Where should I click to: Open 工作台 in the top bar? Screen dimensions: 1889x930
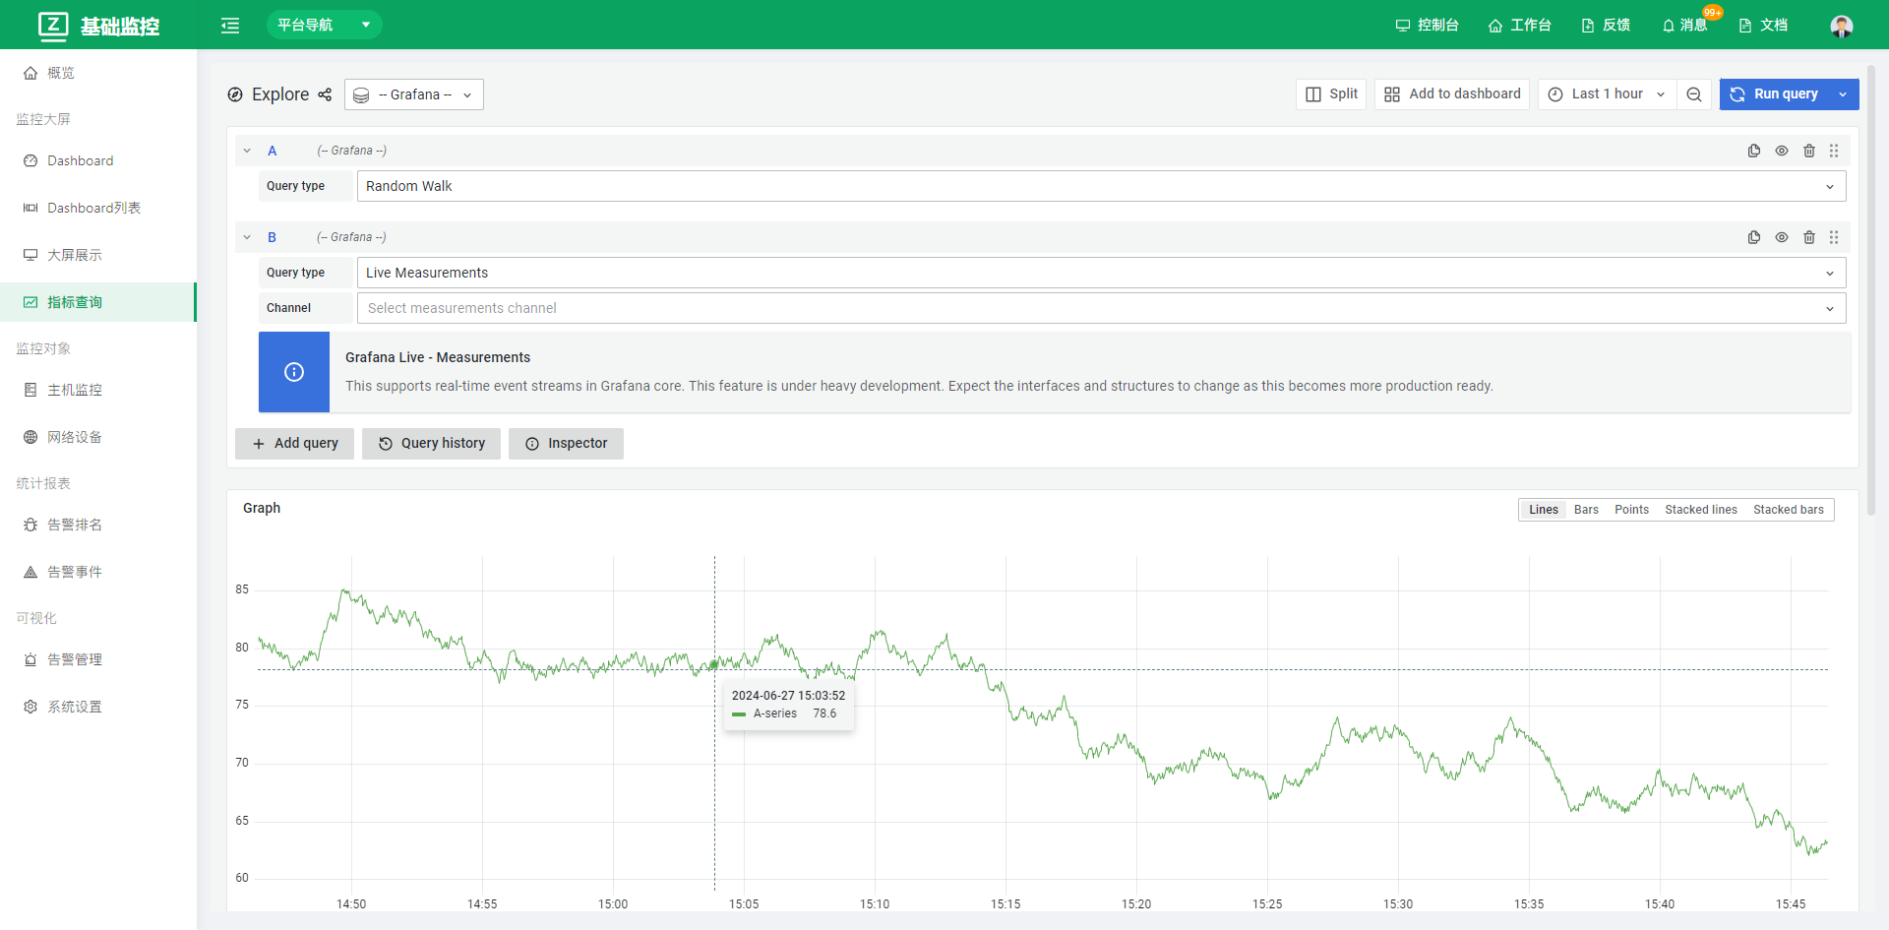click(1519, 25)
